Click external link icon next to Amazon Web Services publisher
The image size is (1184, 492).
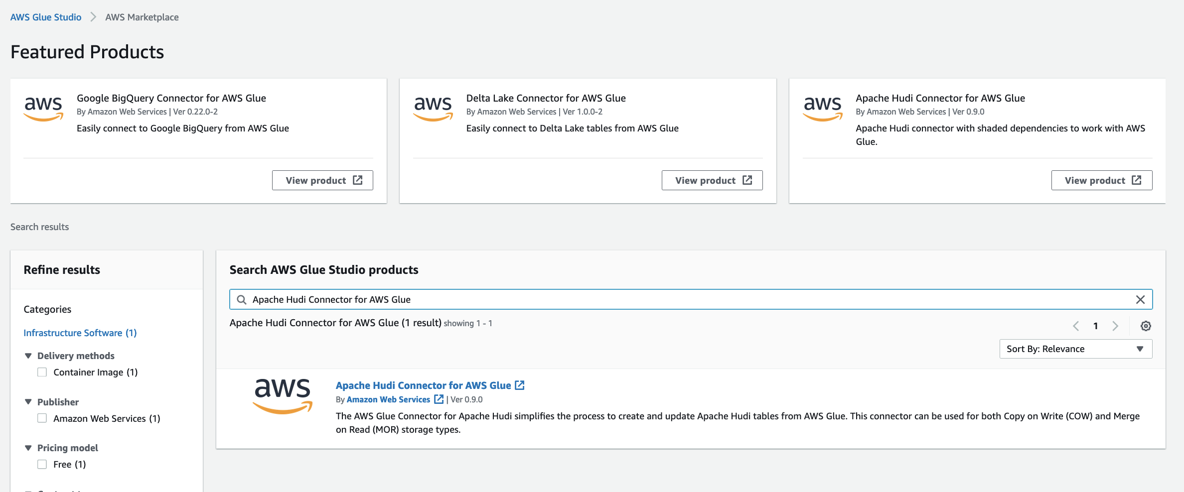coord(439,399)
